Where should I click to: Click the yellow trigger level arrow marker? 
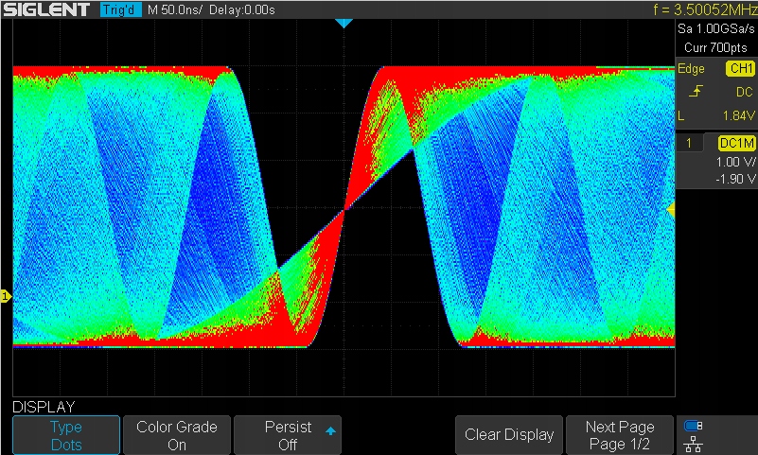pyautogui.click(x=671, y=209)
